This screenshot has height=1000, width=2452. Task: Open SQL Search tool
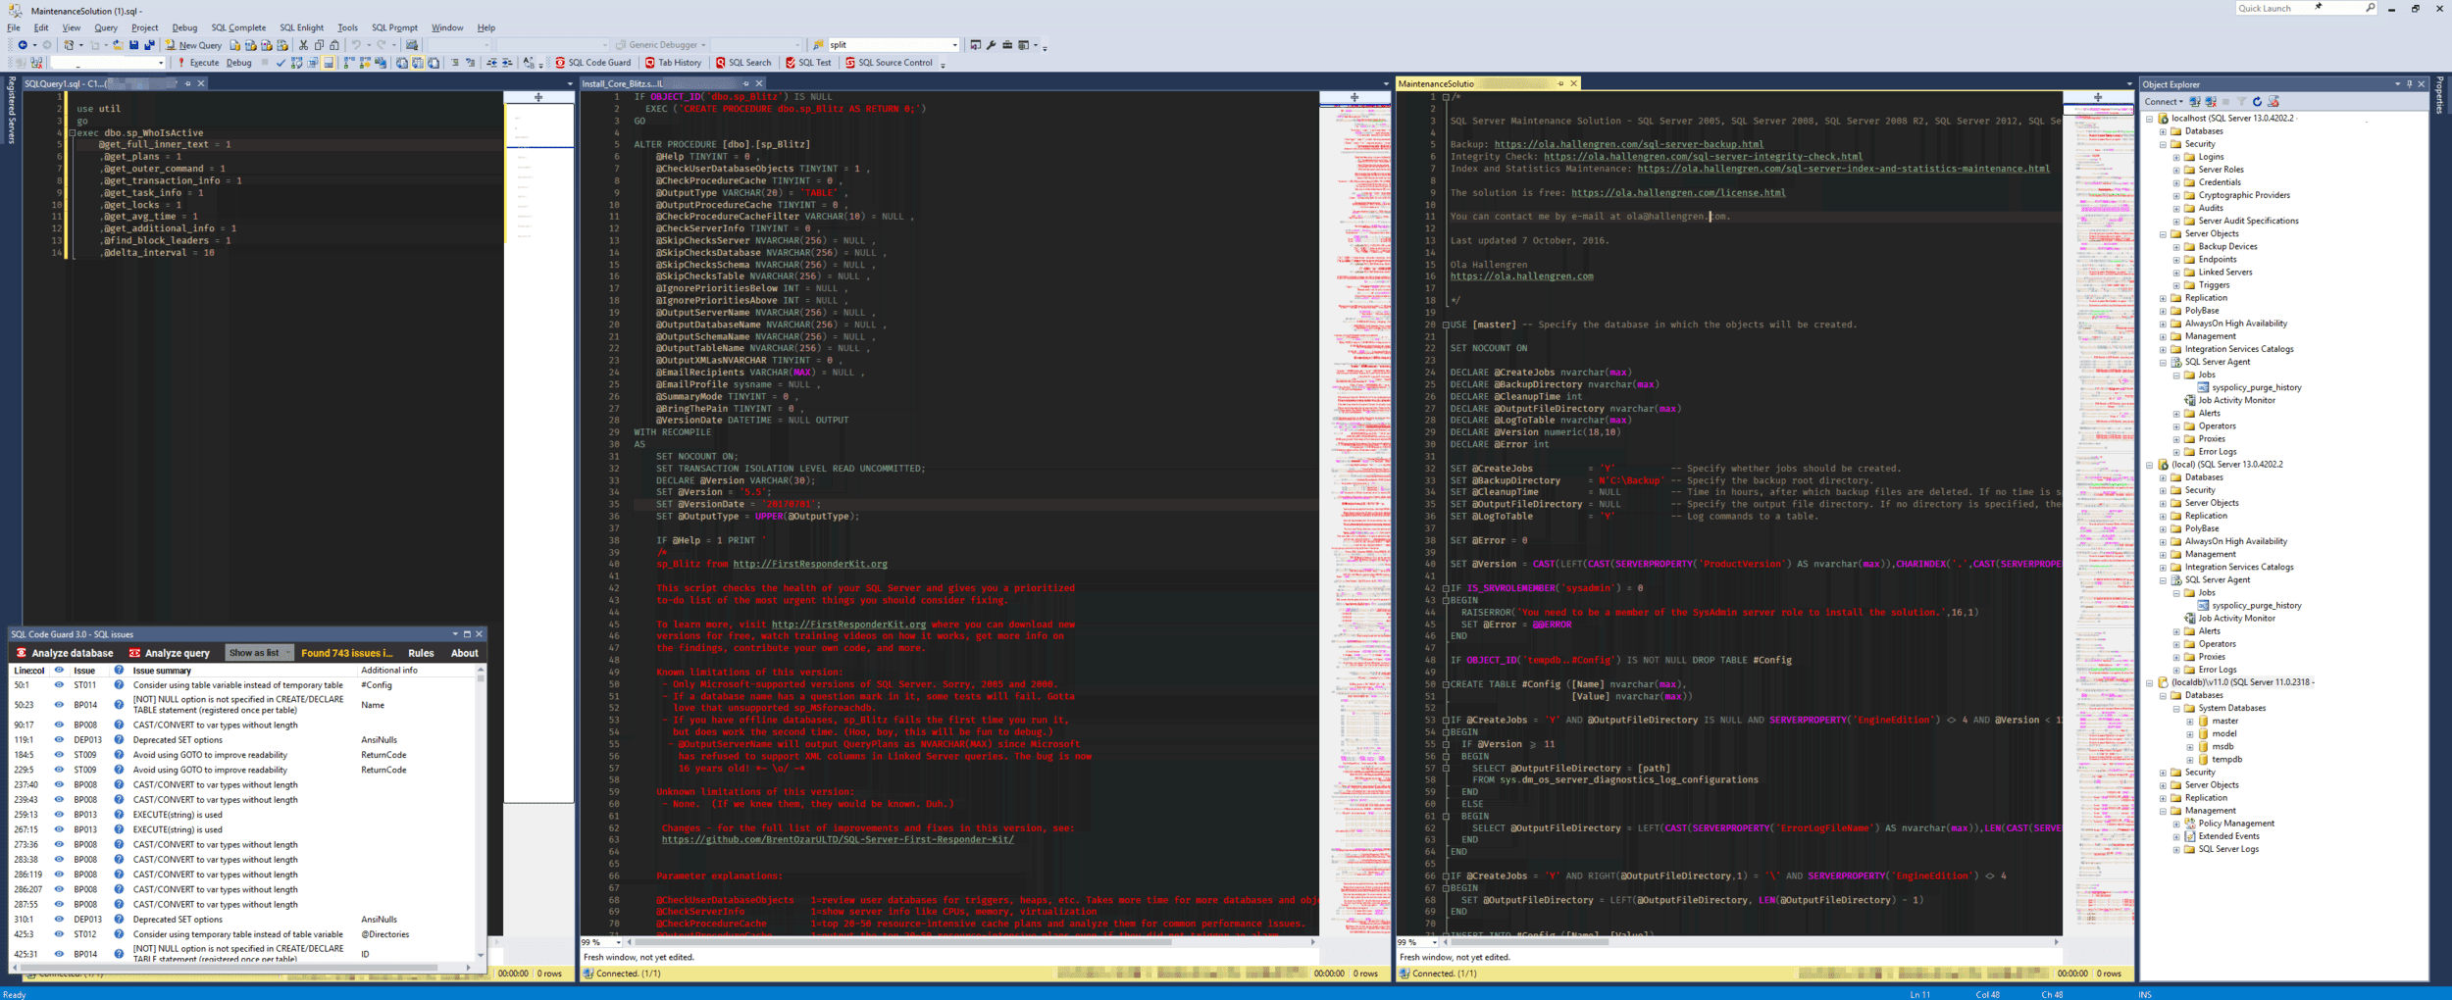click(x=743, y=63)
